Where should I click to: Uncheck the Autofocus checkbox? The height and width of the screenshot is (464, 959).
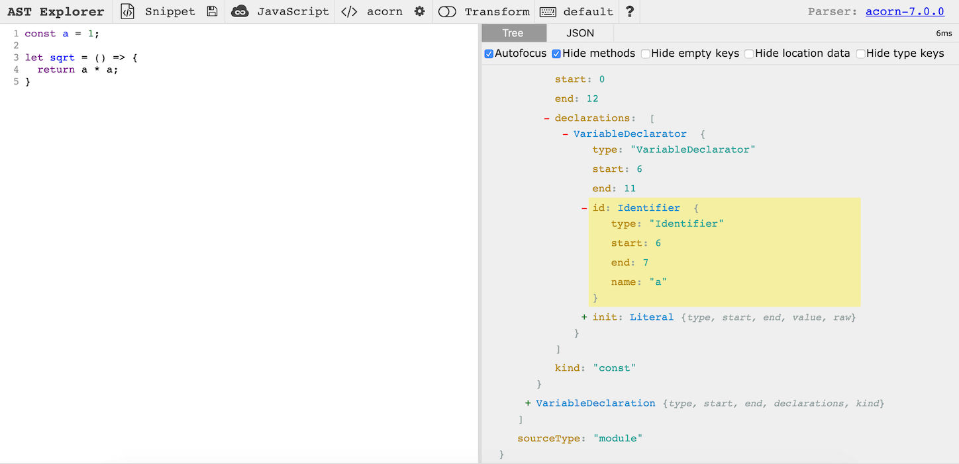489,54
